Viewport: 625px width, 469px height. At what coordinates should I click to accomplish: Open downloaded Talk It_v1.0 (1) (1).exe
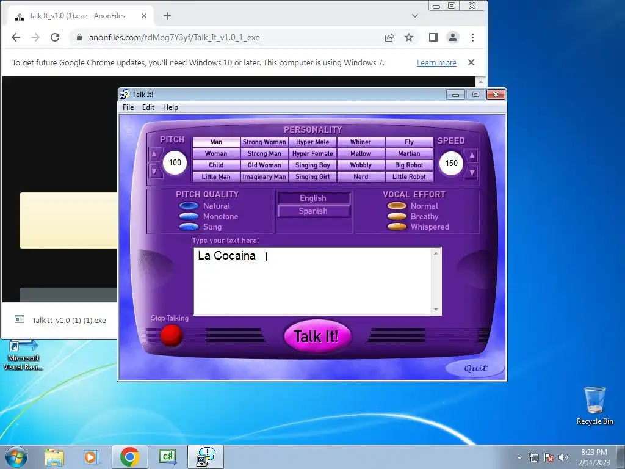tap(60, 320)
